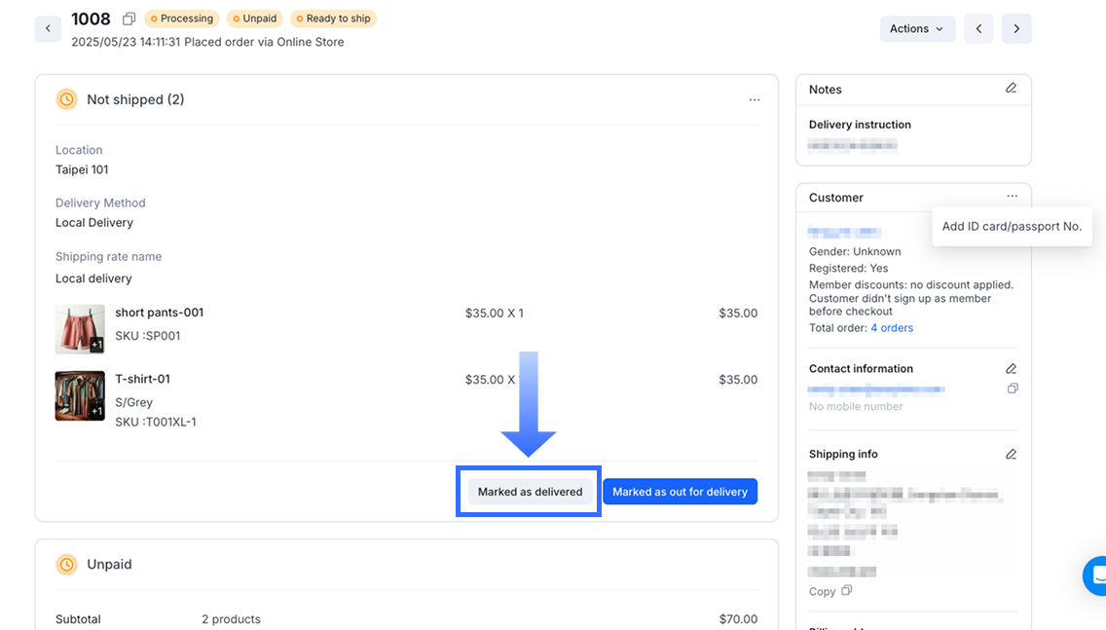Open Customer section more options

[1013, 197]
